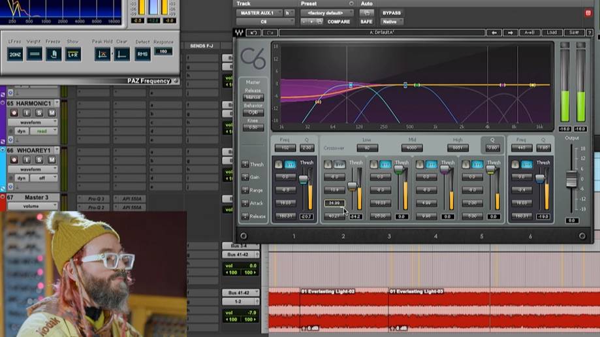Toggle input monitoring on WHOAREY1 track

26,160
